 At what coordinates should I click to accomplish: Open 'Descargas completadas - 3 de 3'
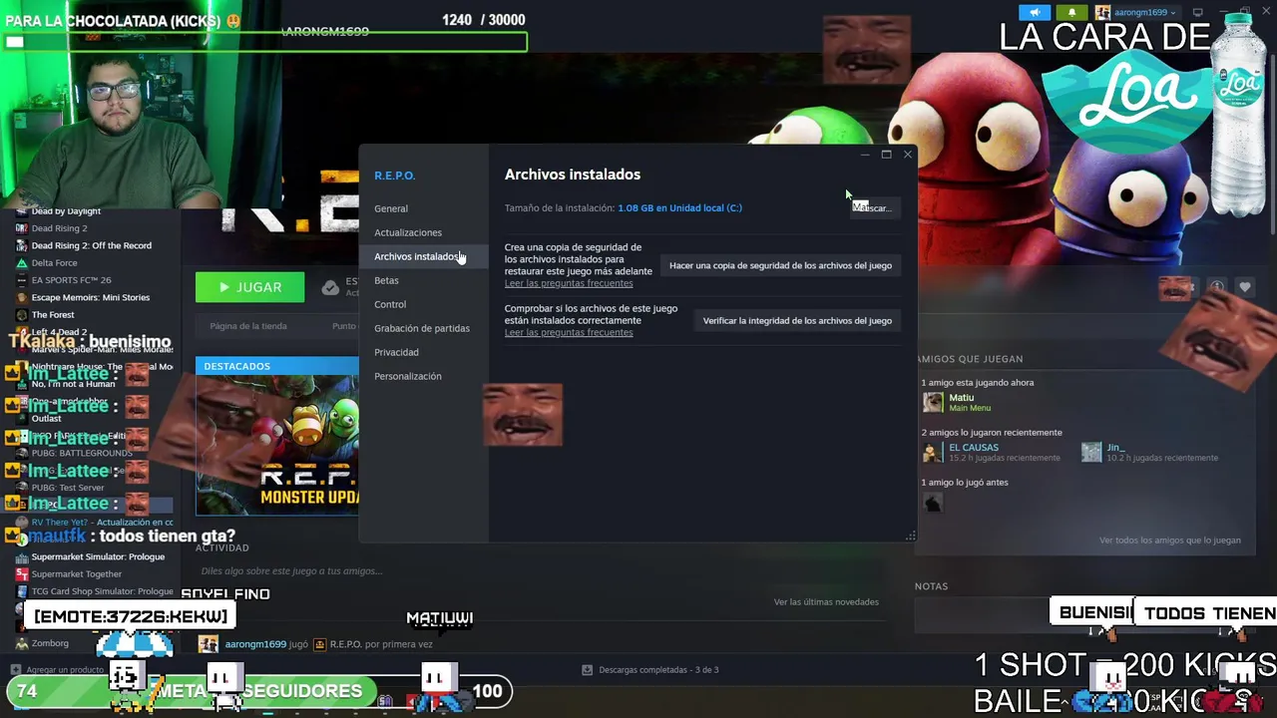[x=658, y=670]
